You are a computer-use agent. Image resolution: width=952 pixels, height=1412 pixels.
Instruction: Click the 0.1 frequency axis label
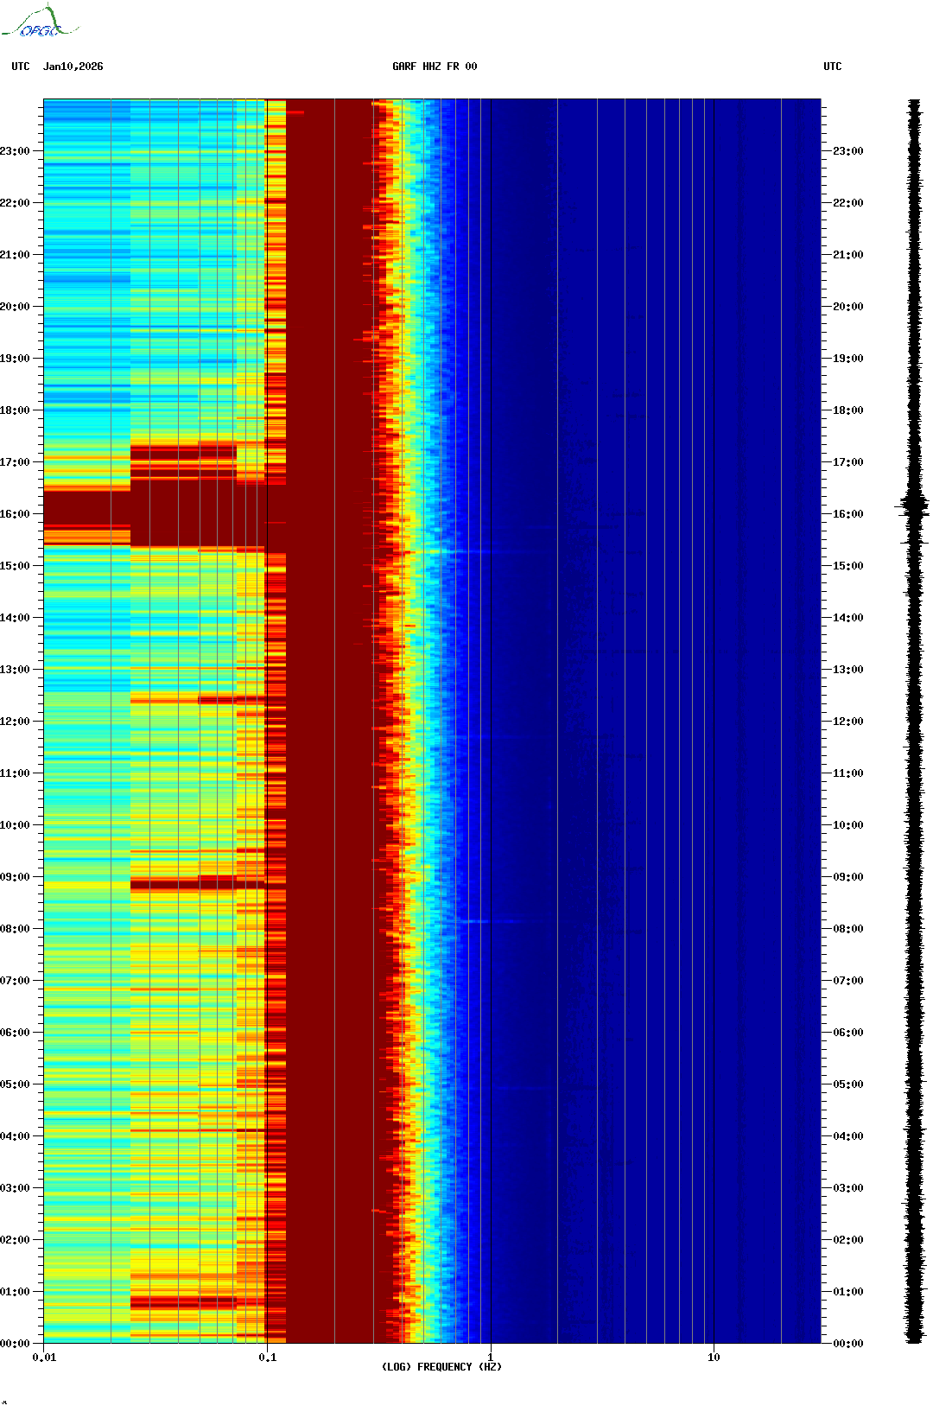tap(267, 1357)
